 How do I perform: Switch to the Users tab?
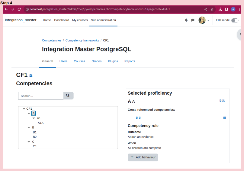pos(63,61)
